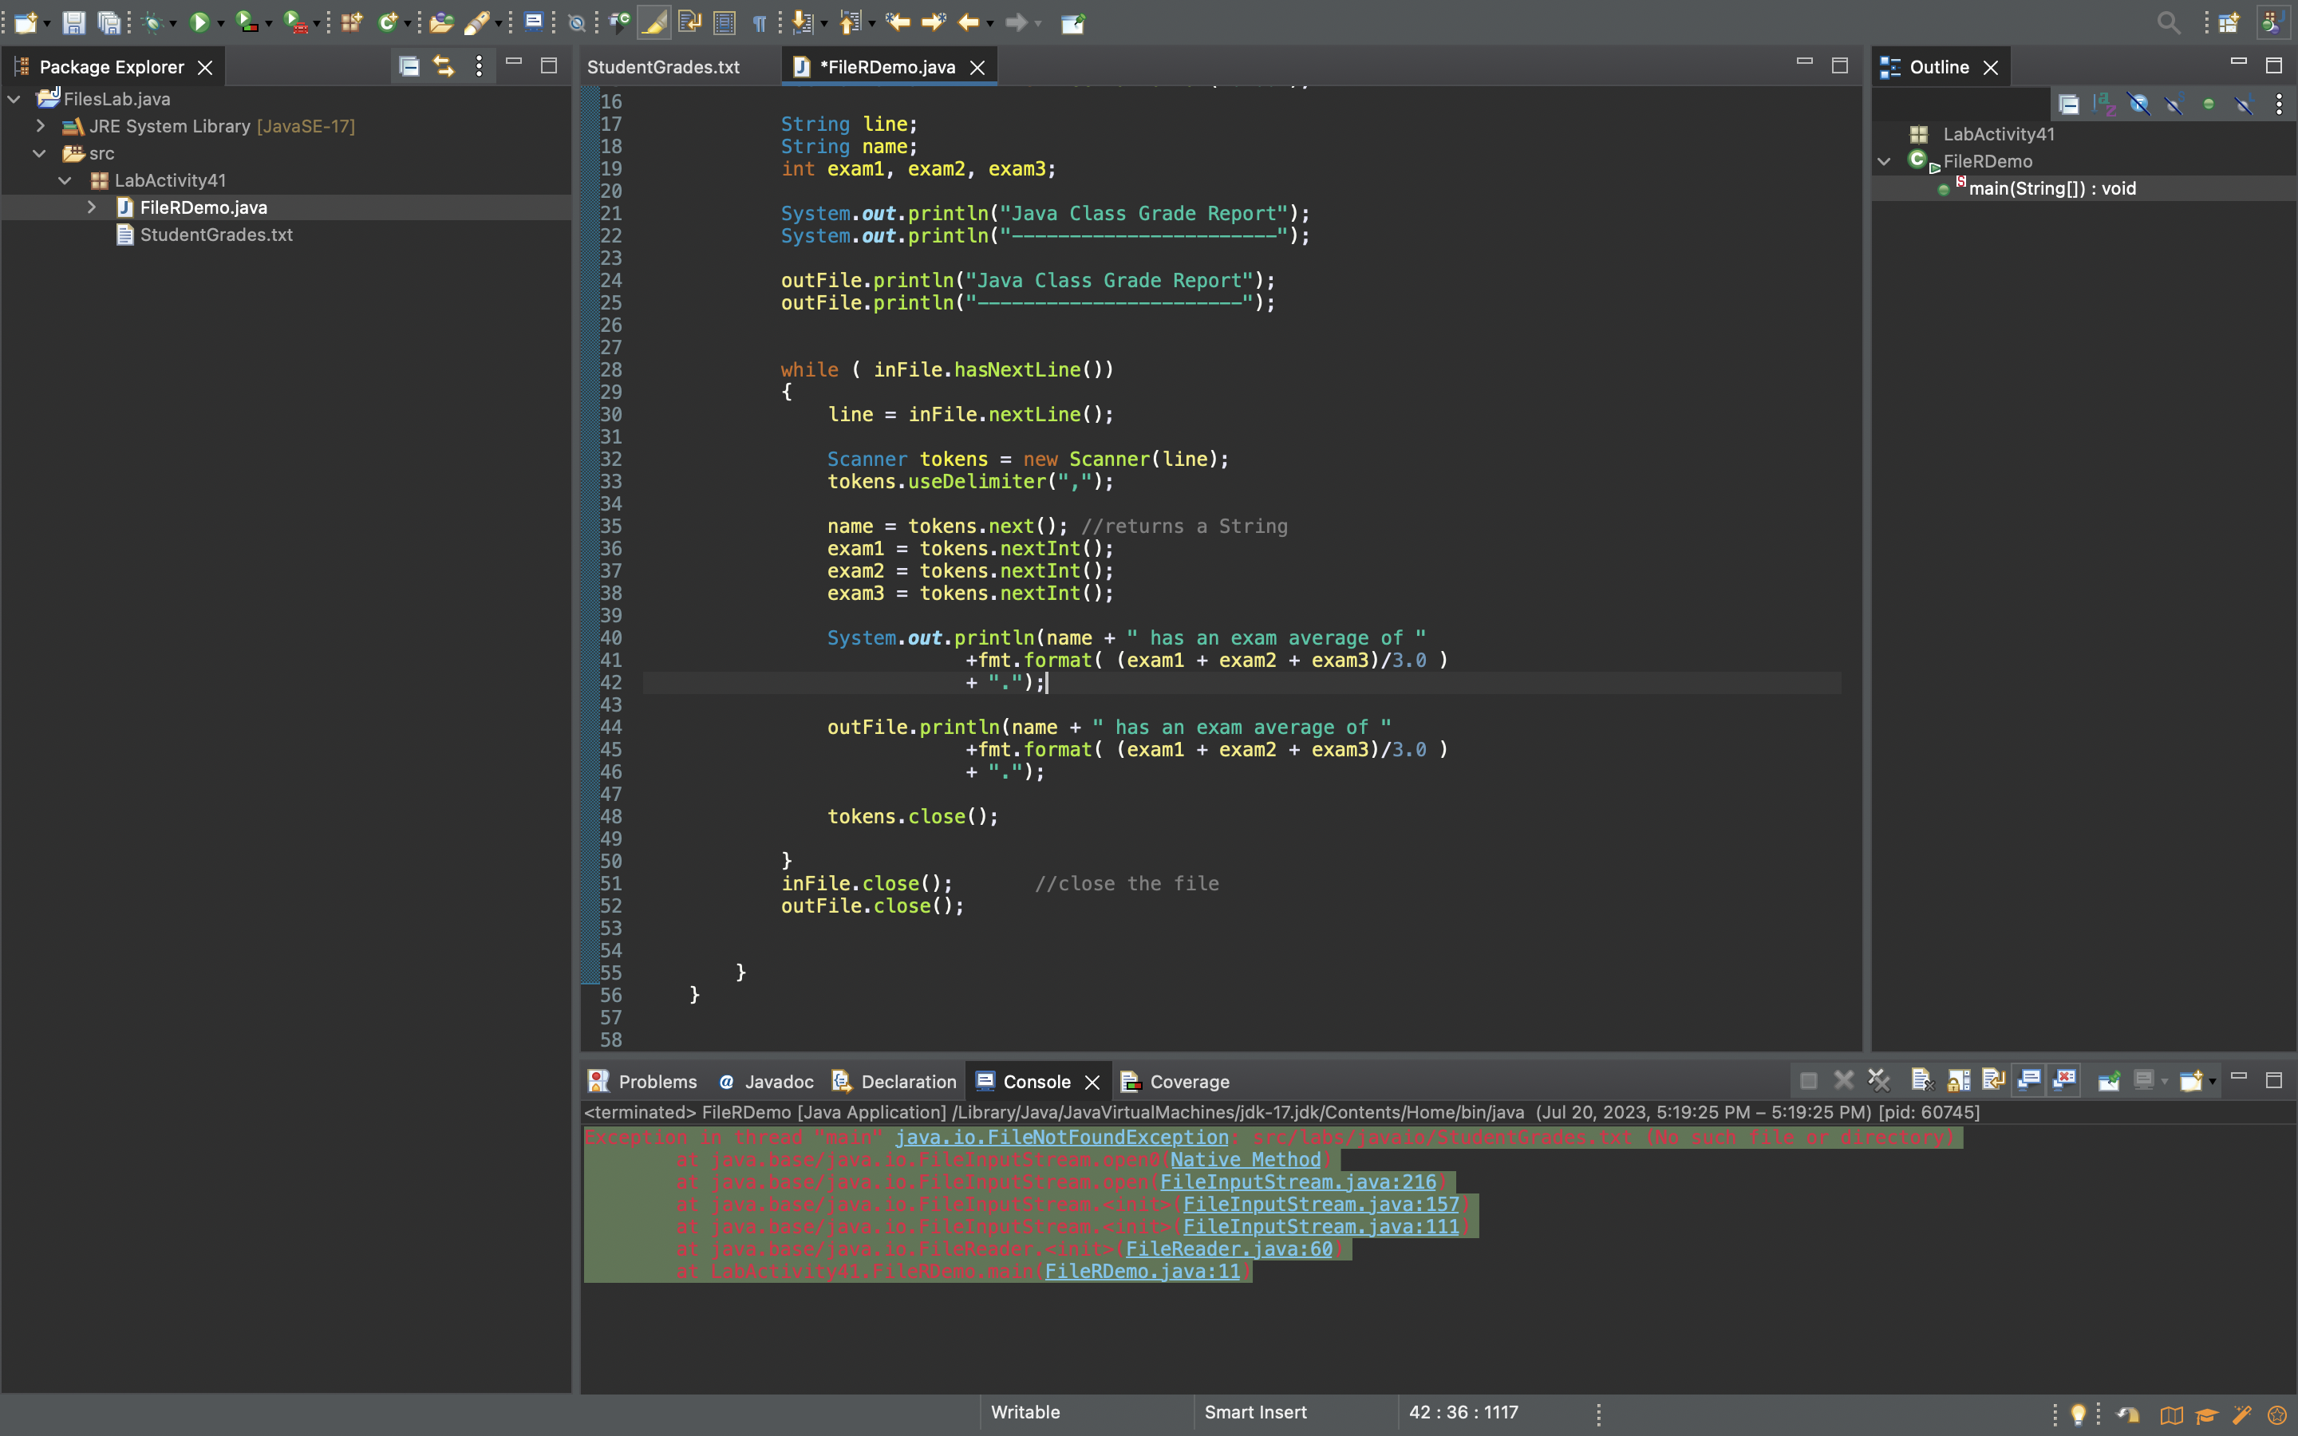
Task: Collapse LabActivity41 package in Package Explorer
Action: pyautogui.click(x=65, y=179)
